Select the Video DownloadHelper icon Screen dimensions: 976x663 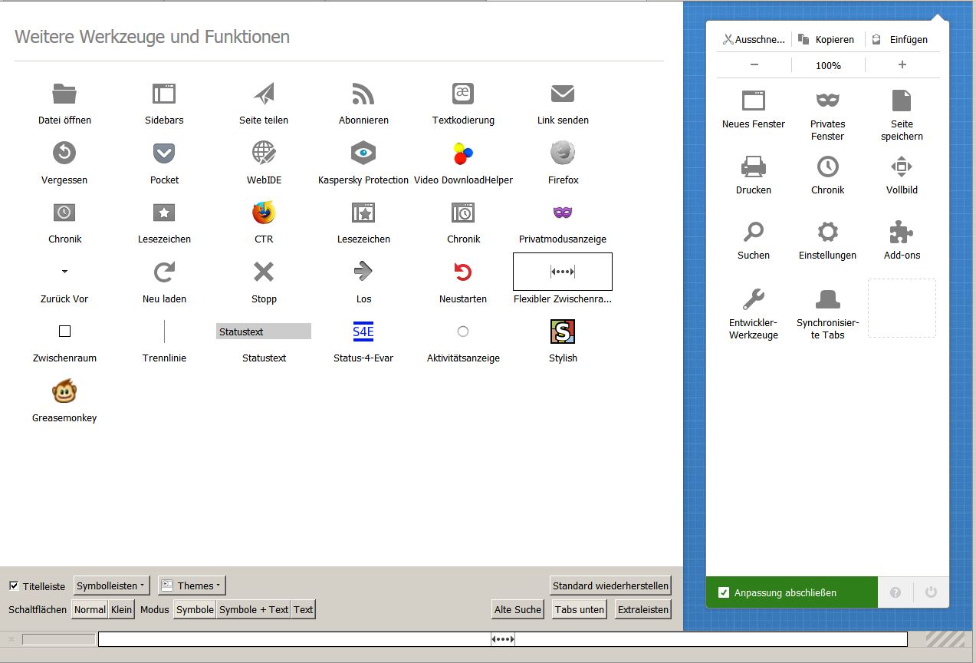[463, 153]
